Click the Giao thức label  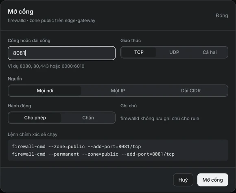pos(131,41)
